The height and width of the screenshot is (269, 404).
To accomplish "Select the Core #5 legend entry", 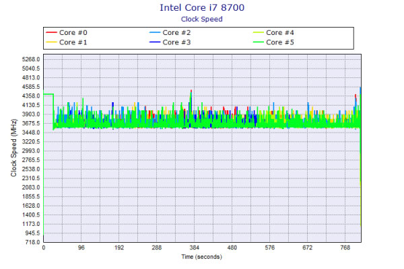I will point(273,42).
